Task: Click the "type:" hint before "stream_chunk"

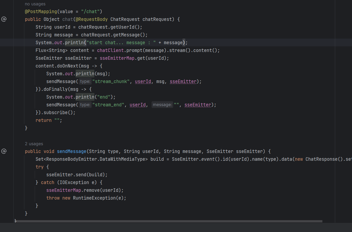Action: (x=85, y=81)
